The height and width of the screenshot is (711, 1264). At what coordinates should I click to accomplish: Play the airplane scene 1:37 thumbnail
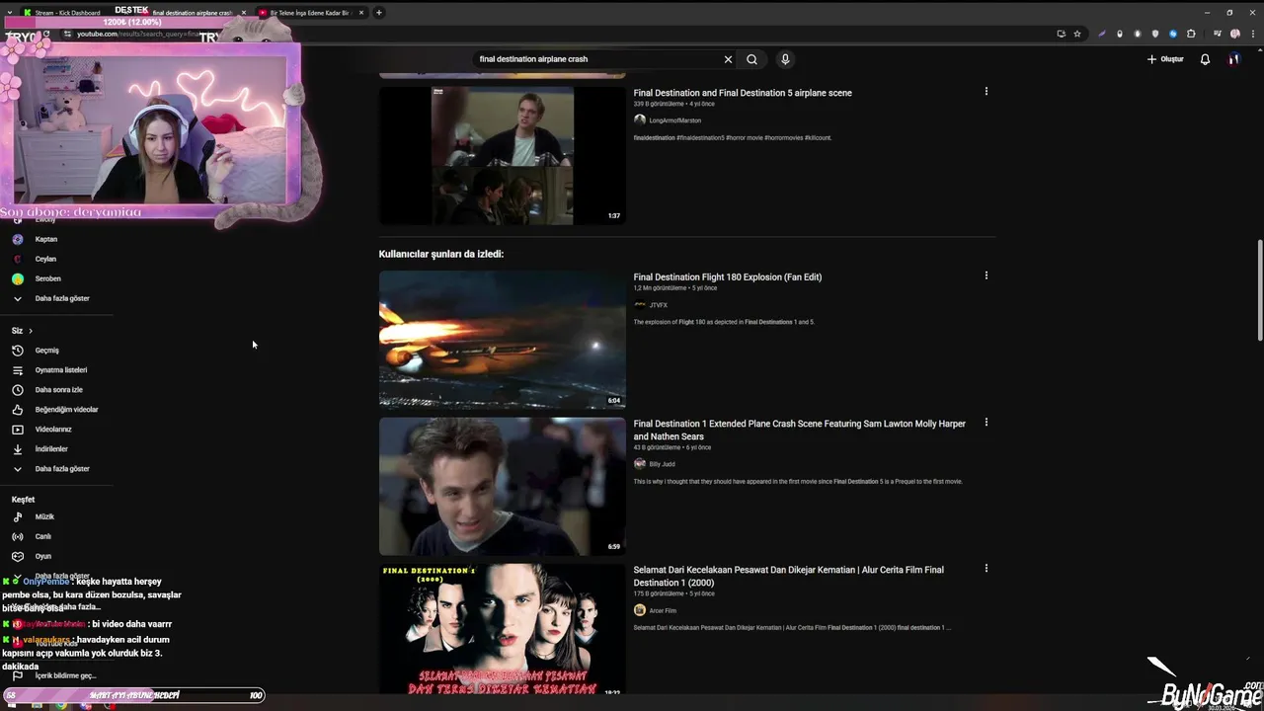coord(502,155)
